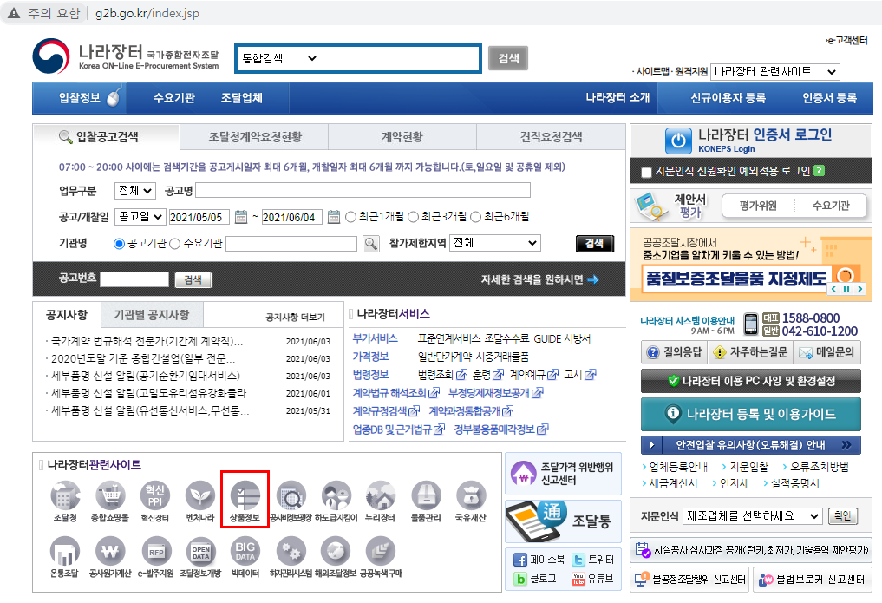Switch to the 견적요청검색 tab
Viewport: 882px width, 603px height.
(x=551, y=137)
